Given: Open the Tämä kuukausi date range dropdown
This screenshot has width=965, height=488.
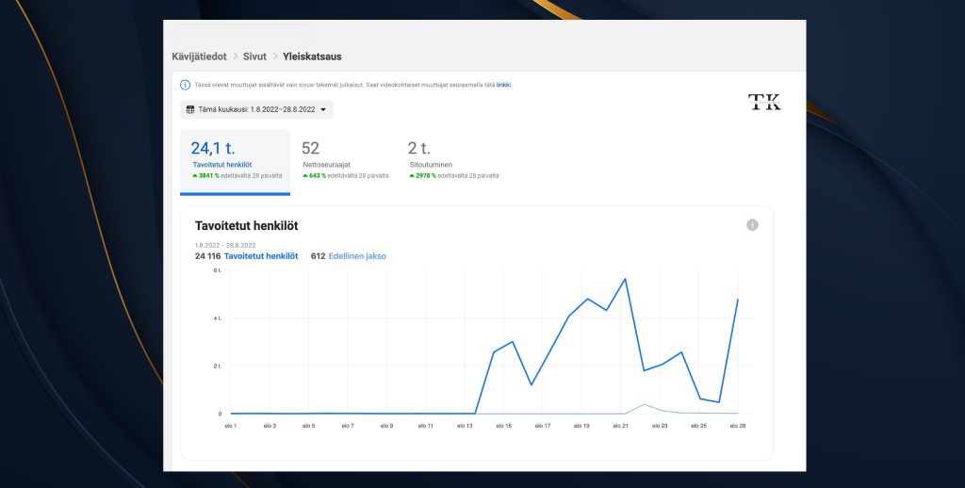Looking at the screenshot, I should coord(256,110).
